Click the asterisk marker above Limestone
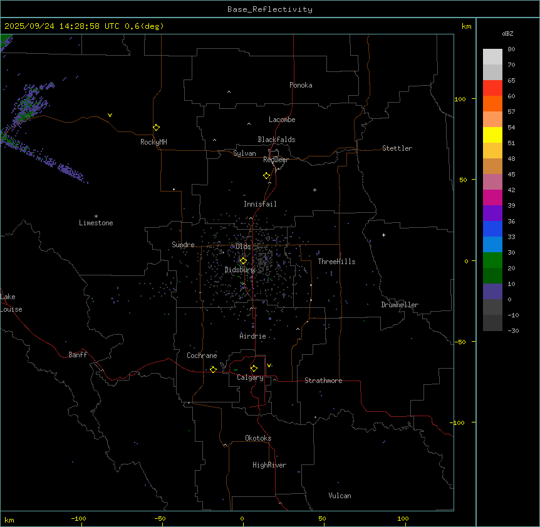Viewport: 540px width, 527px height. 96,216
